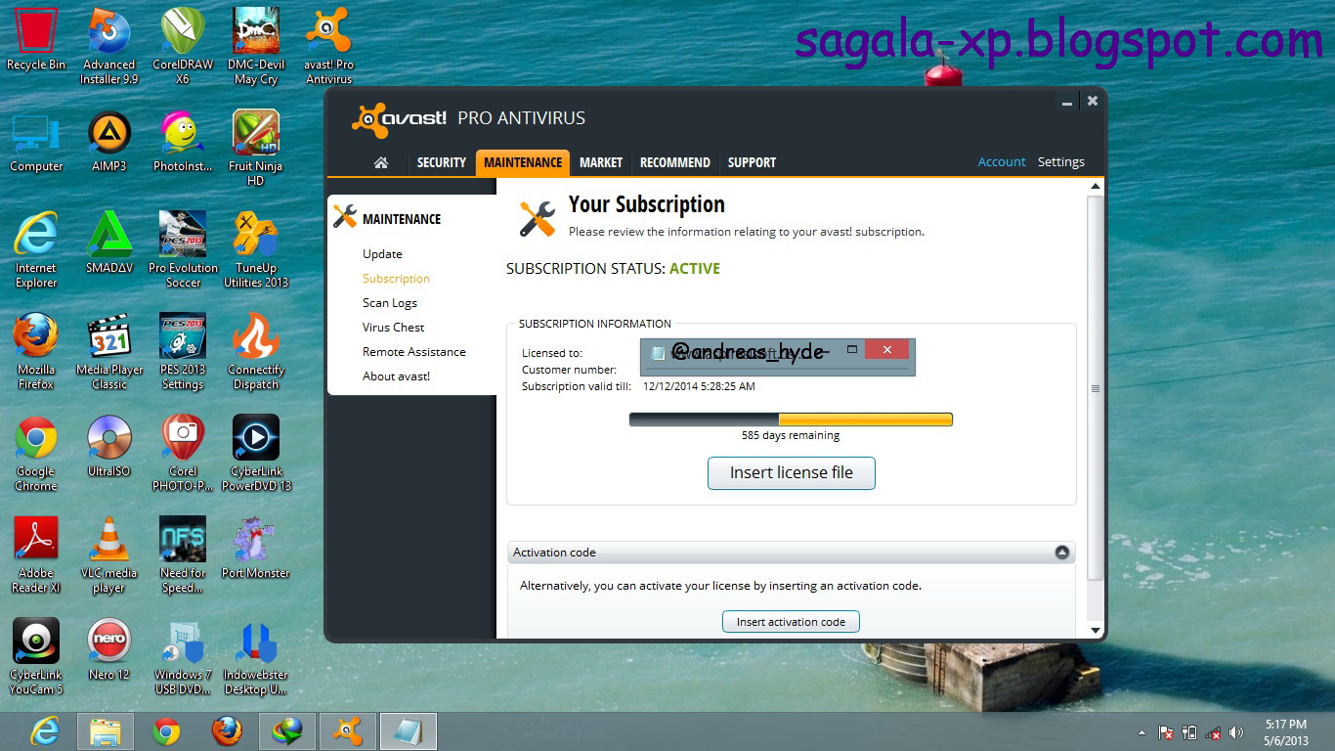Click the avast! scrollbar down arrow

[x=1096, y=631]
